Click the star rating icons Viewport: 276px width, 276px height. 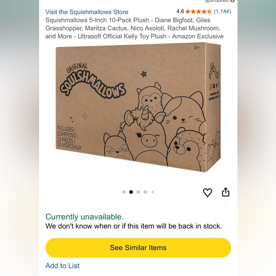click(x=198, y=11)
